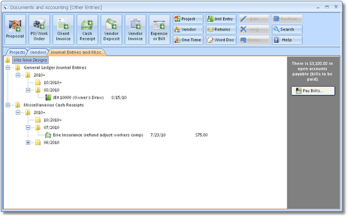Screen dimensions: 348x217
Task: Click the open accounts payable message
Action: 312,72
